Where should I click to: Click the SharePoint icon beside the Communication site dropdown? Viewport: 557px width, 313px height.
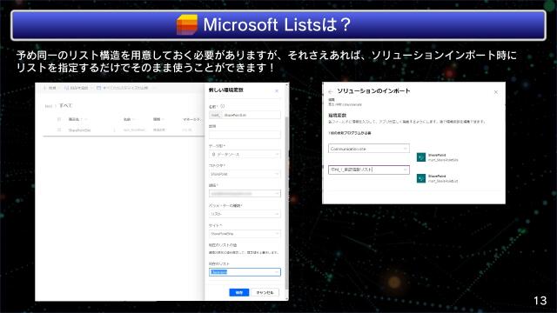coord(421,157)
